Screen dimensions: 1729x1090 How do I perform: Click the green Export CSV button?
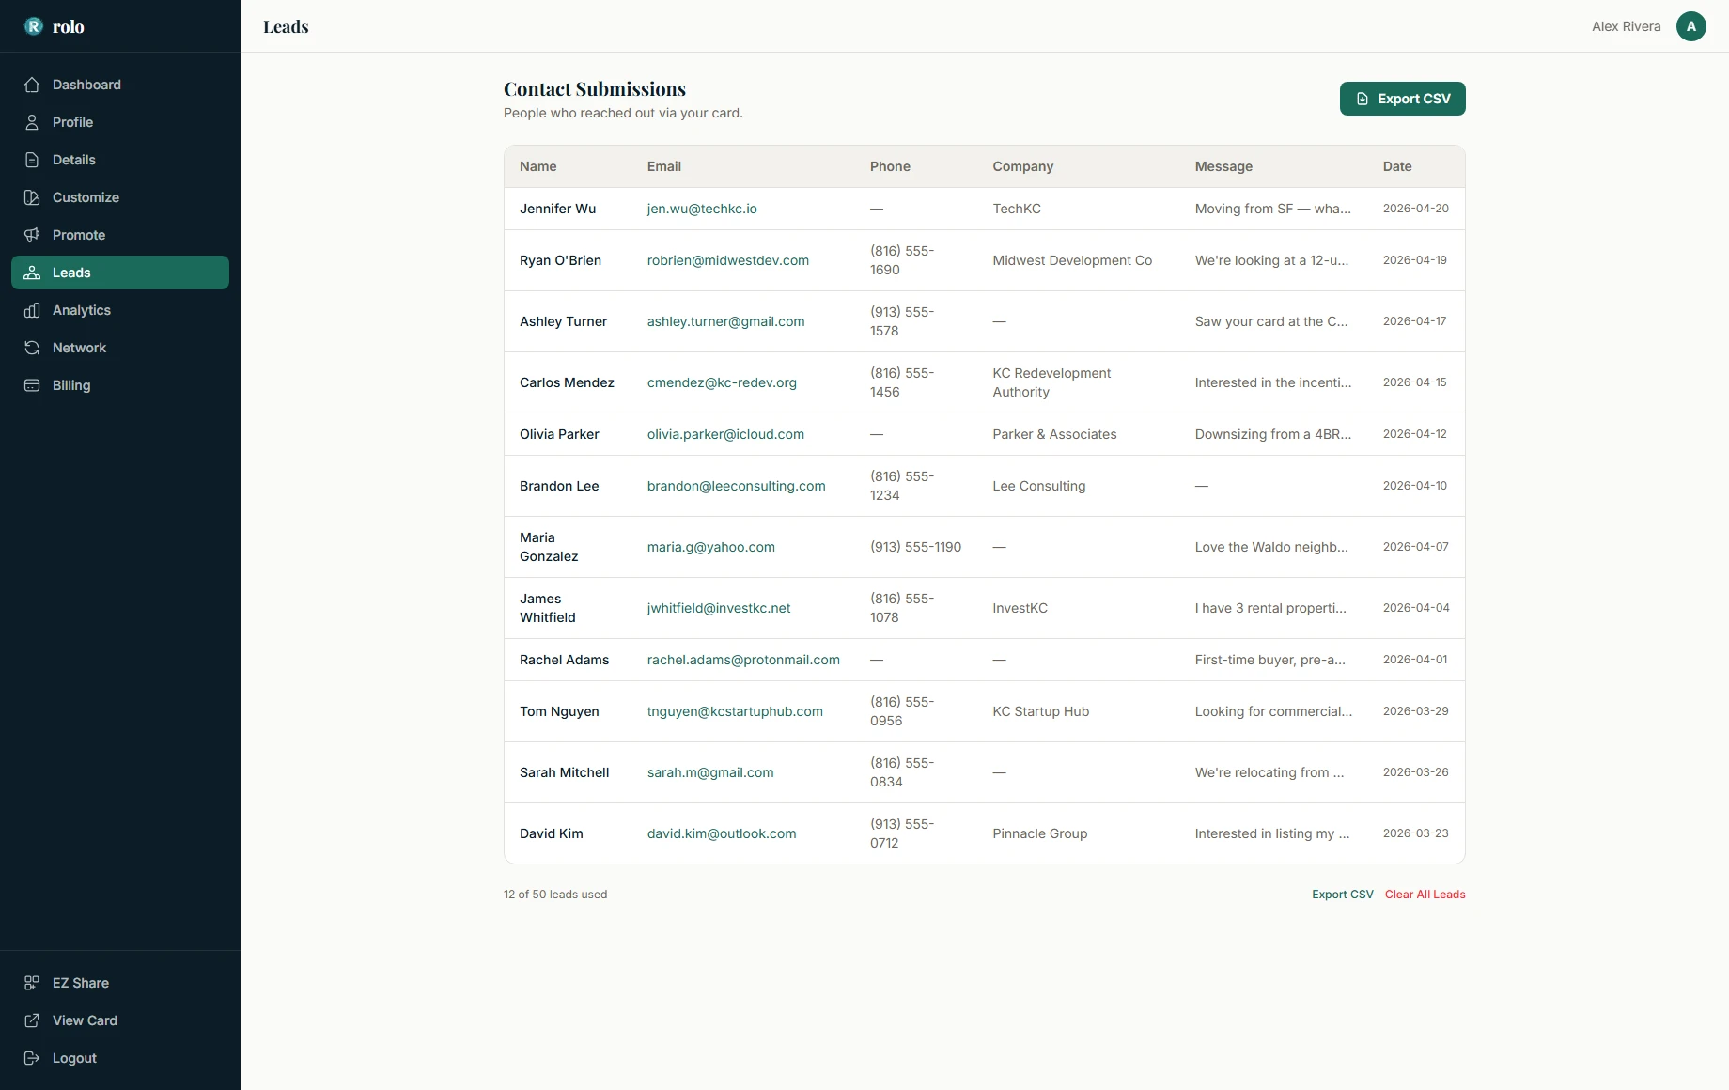pyautogui.click(x=1402, y=99)
